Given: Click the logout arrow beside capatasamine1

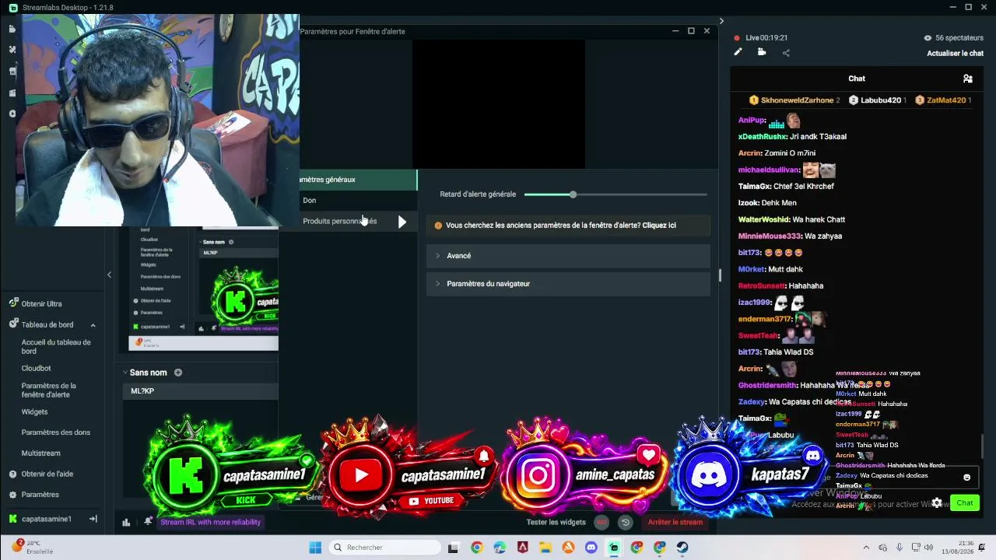Looking at the screenshot, I should (93, 519).
